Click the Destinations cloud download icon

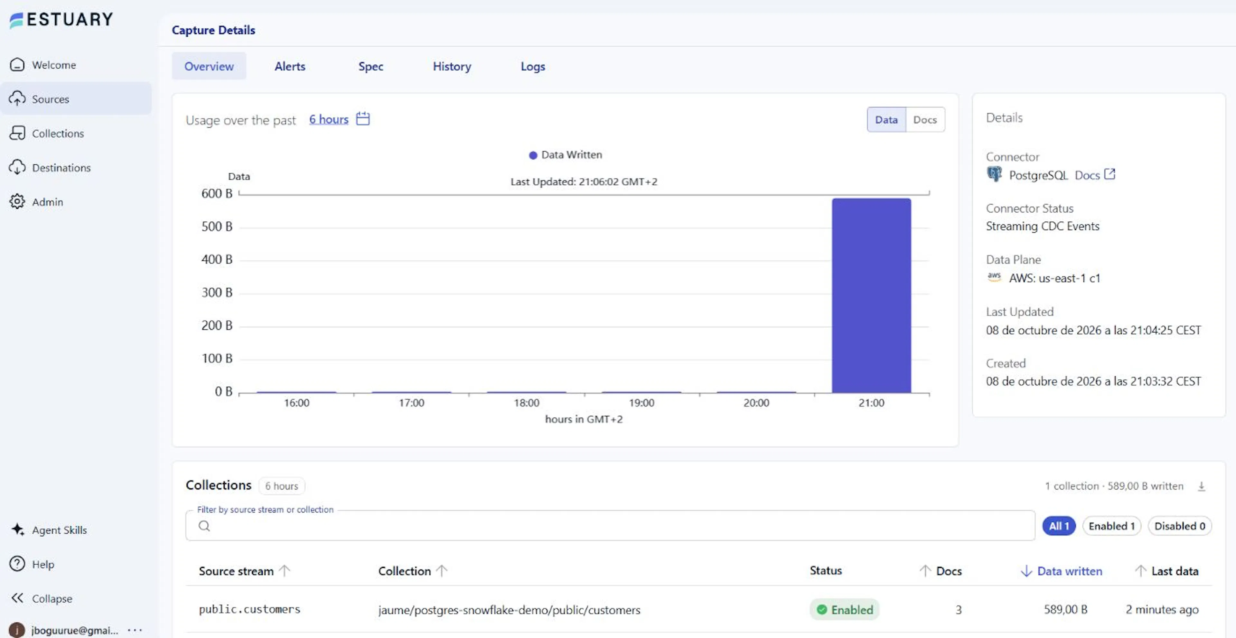[17, 167]
